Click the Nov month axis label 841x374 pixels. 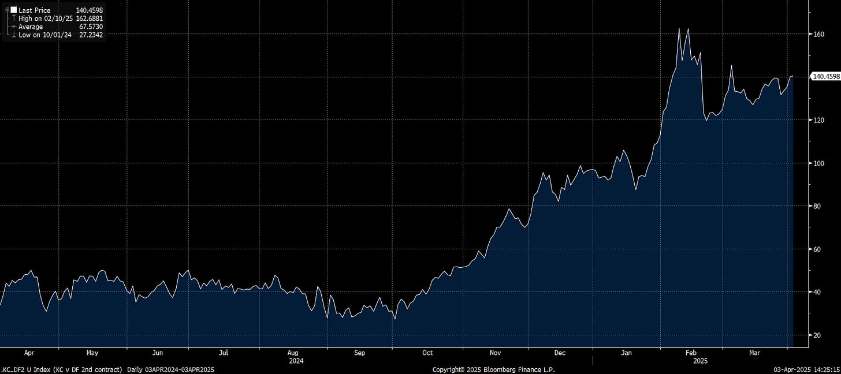pyautogui.click(x=495, y=352)
